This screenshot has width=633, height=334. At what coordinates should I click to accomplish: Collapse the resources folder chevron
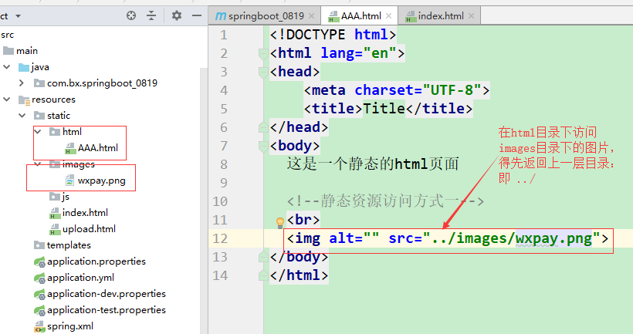[x=7, y=100]
